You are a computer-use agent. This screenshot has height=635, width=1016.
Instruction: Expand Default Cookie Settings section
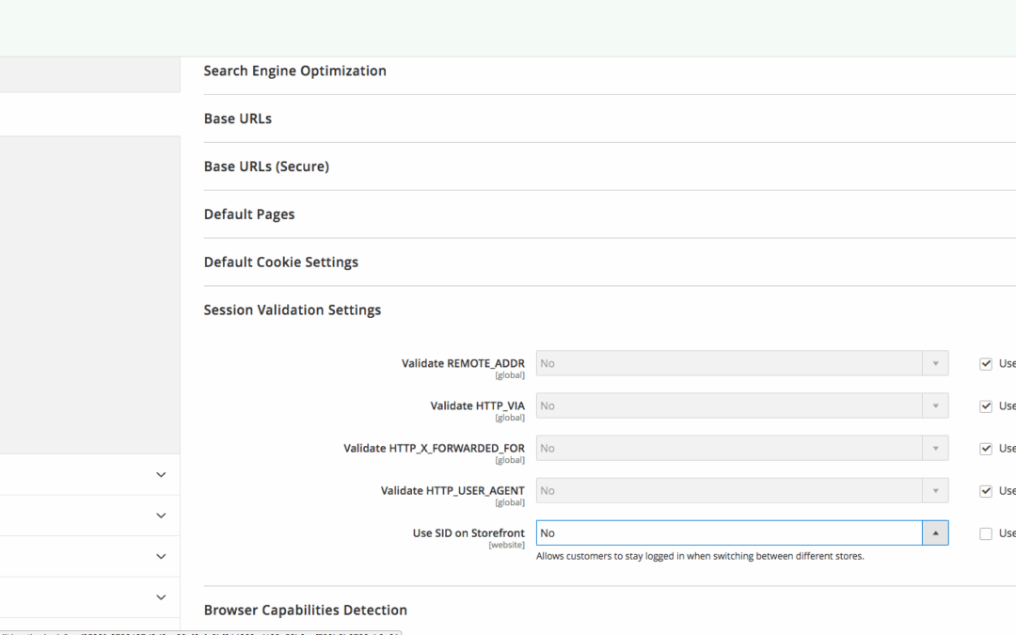[x=281, y=262]
